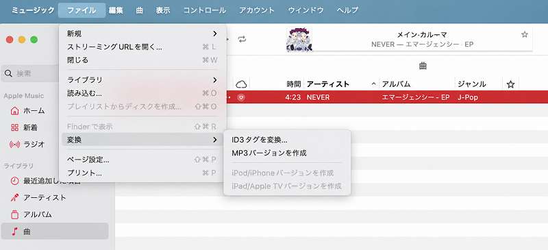Click the playback progress bar under the song title
This screenshot has height=250, width=548.
[x=423, y=51]
